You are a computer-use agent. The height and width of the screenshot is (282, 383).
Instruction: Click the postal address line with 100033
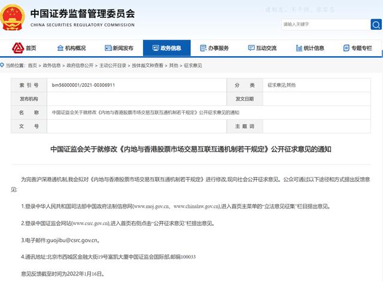coord(108,257)
